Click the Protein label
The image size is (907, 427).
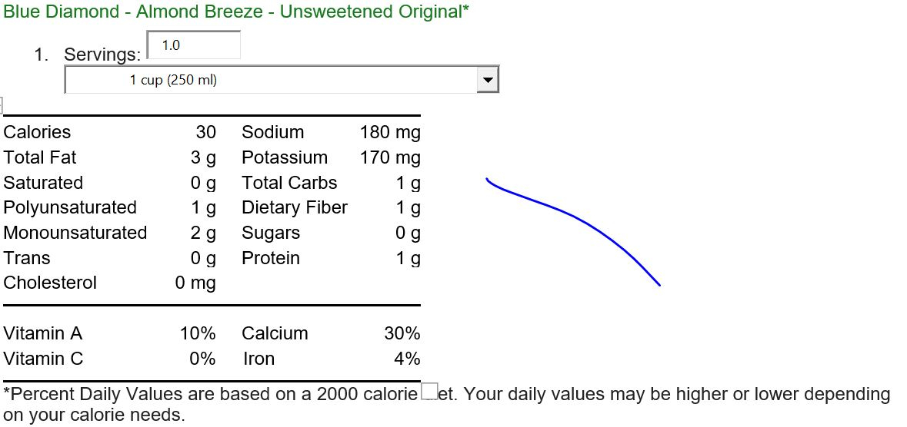[271, 258]
